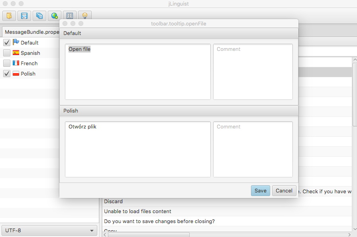The height and width of the screenshot is (237, 357).
Task: Cancel the translation dialog
Action: [x=284, y=190]
